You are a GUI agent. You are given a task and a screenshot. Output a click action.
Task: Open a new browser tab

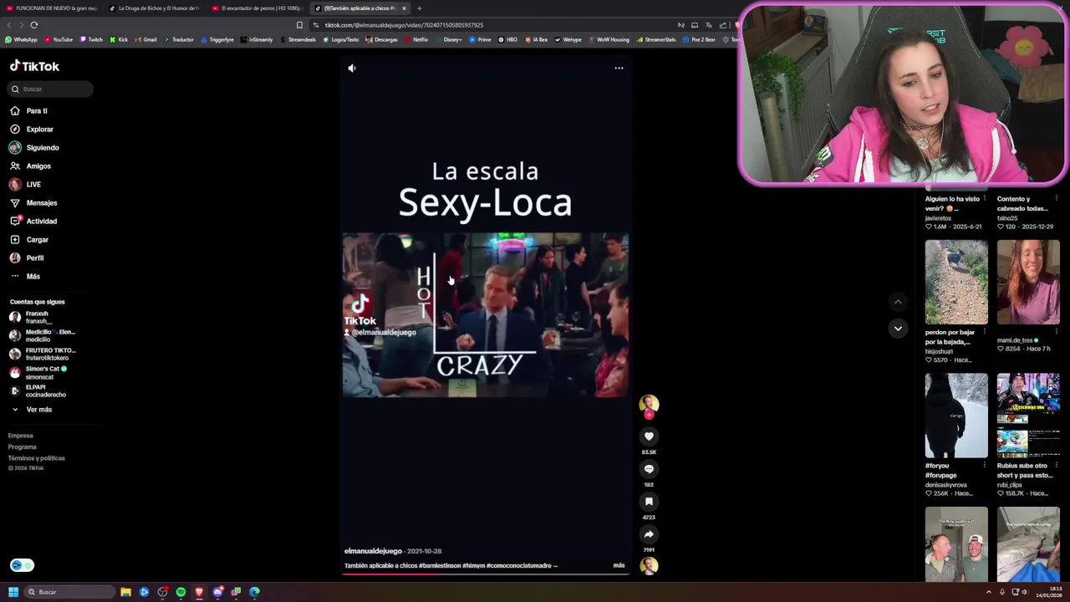click(x=420, y=8)
